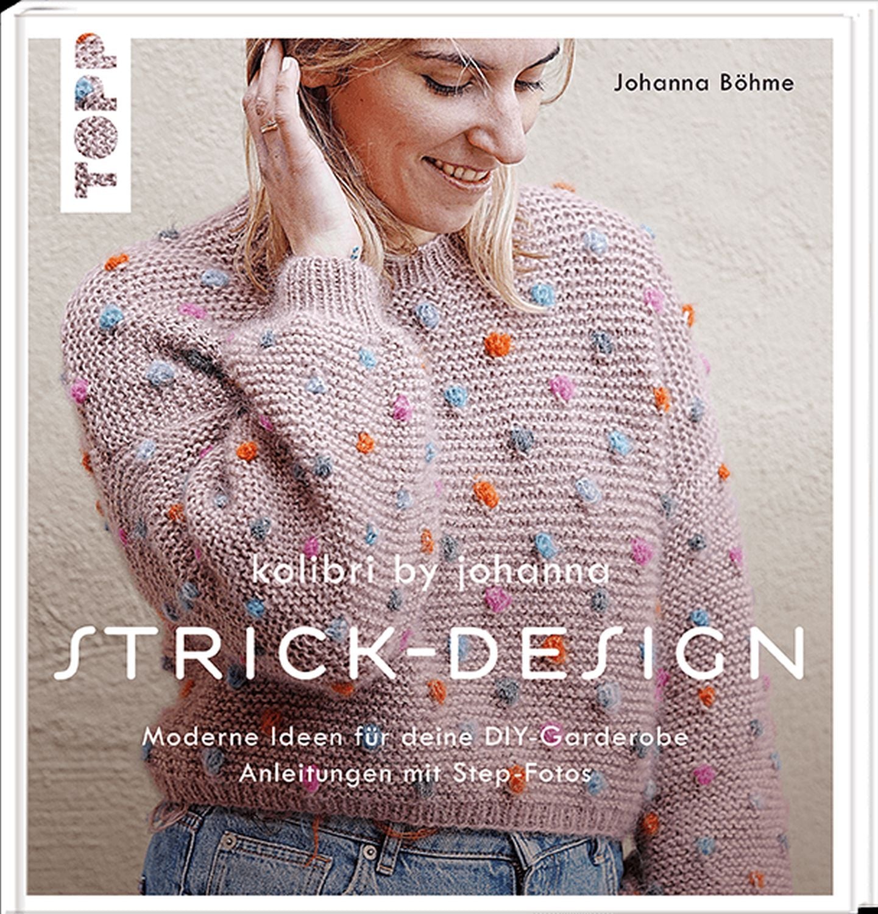Viewport: 878px width, 914px height.
Task: Click the TOPP publisher logo
Action: point(96,126)
